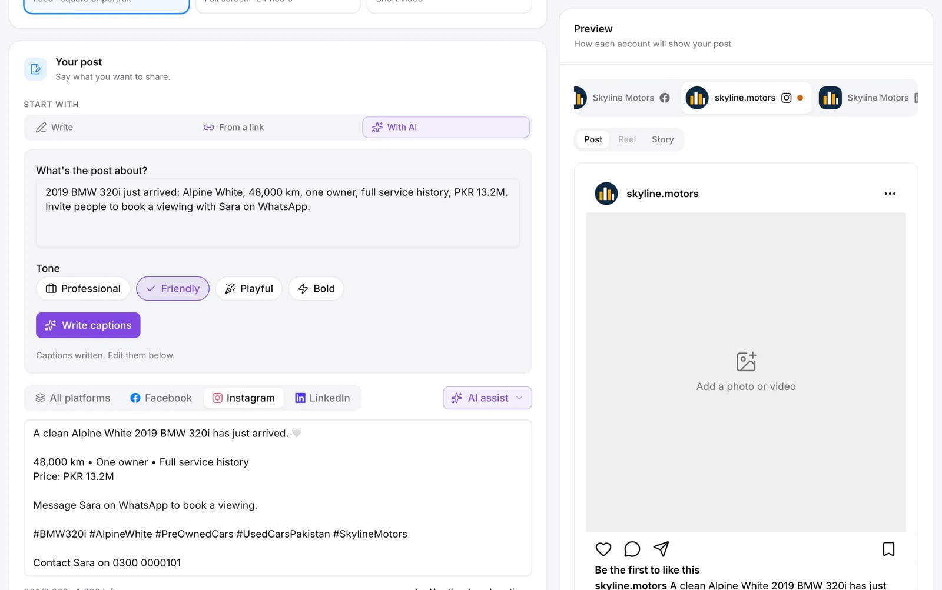
Task: Choose the With AI start option
Action: pos(446,127)
